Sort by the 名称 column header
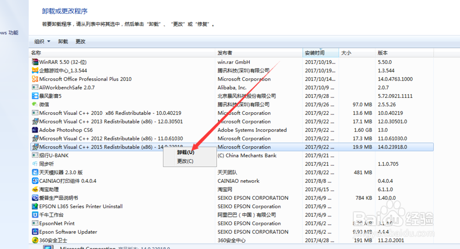 [122, 53]
